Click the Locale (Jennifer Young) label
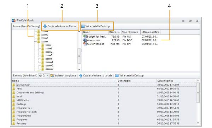Image resolution: width=212 pixels, height=128 pixels. 26,26
